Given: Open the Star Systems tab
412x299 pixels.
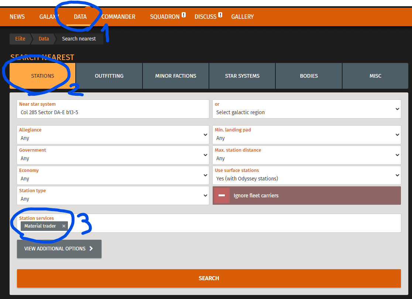Looking at the screenshot, I should [242, 76].
